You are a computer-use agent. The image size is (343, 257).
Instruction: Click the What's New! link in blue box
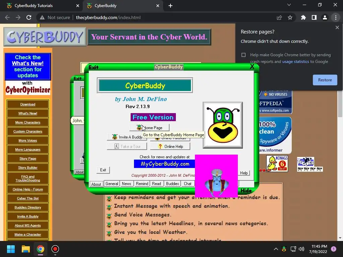click(x=28, y=63)
